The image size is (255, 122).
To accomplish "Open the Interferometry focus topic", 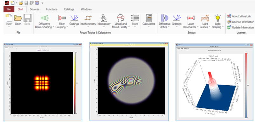I will [88, 18].
